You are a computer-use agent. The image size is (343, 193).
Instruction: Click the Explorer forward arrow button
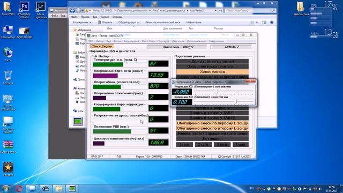[78, 10]
